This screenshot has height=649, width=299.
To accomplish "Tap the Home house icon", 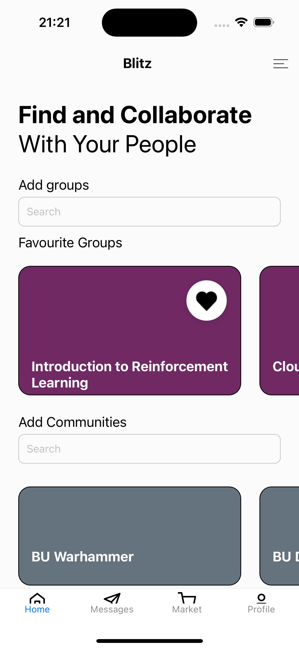I will [x=37, y=598].
